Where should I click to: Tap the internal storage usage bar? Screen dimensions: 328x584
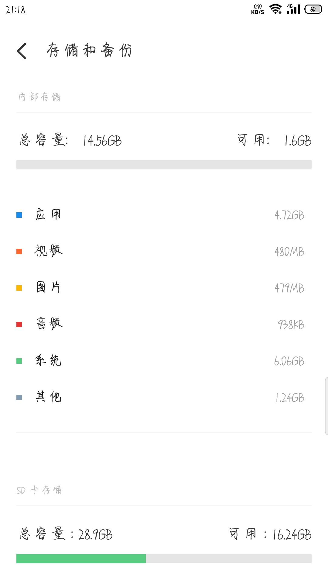[x=164, y=165]
